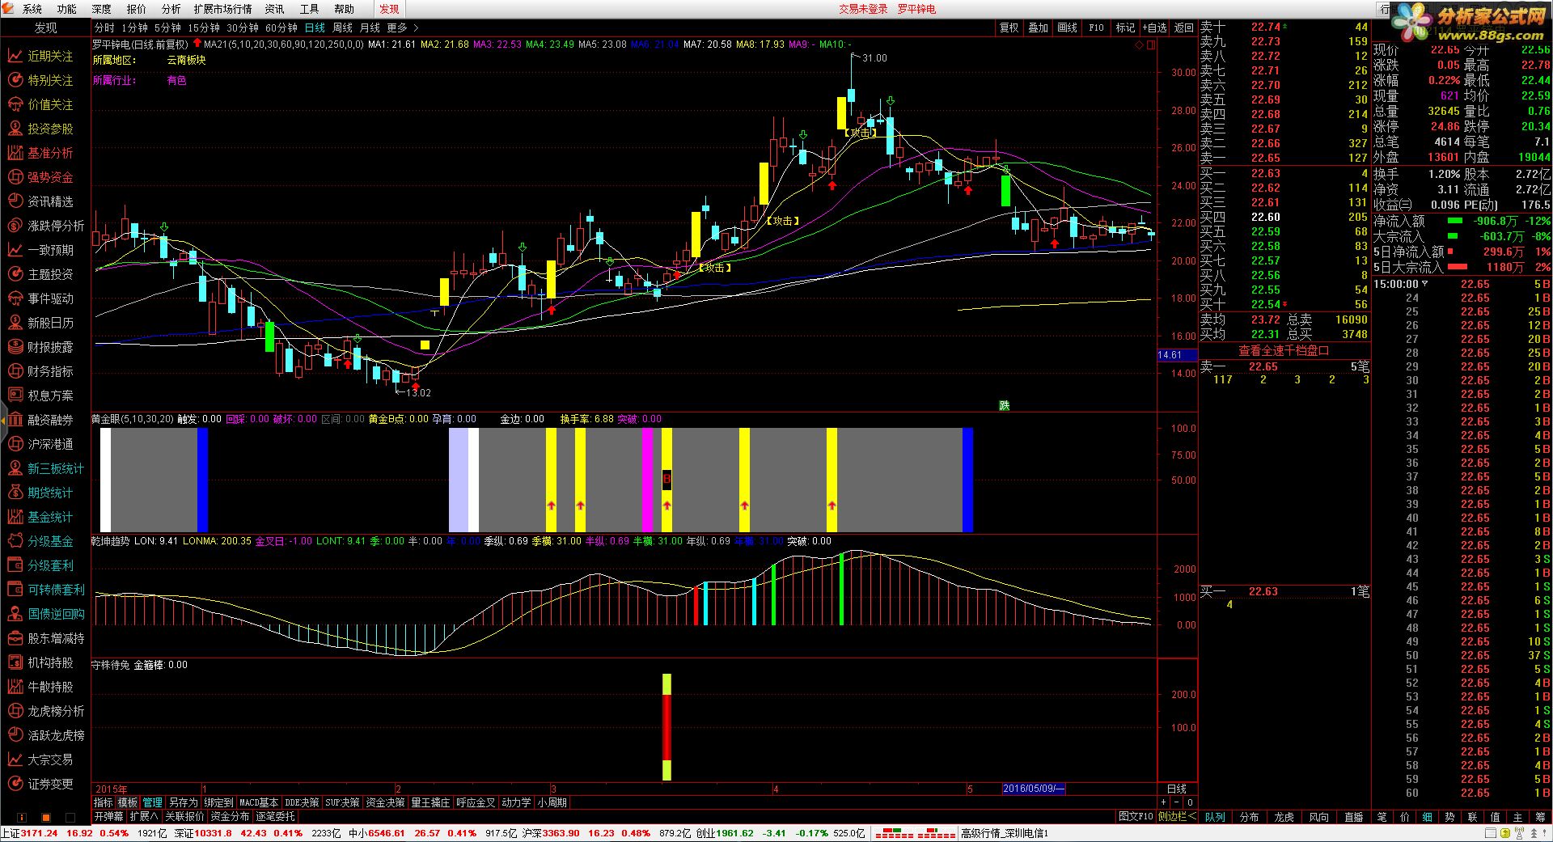Viewport: 1553px width, 842px height.
Task: Select the 呼应金叉 indicator template
Action: click(476, 802)
